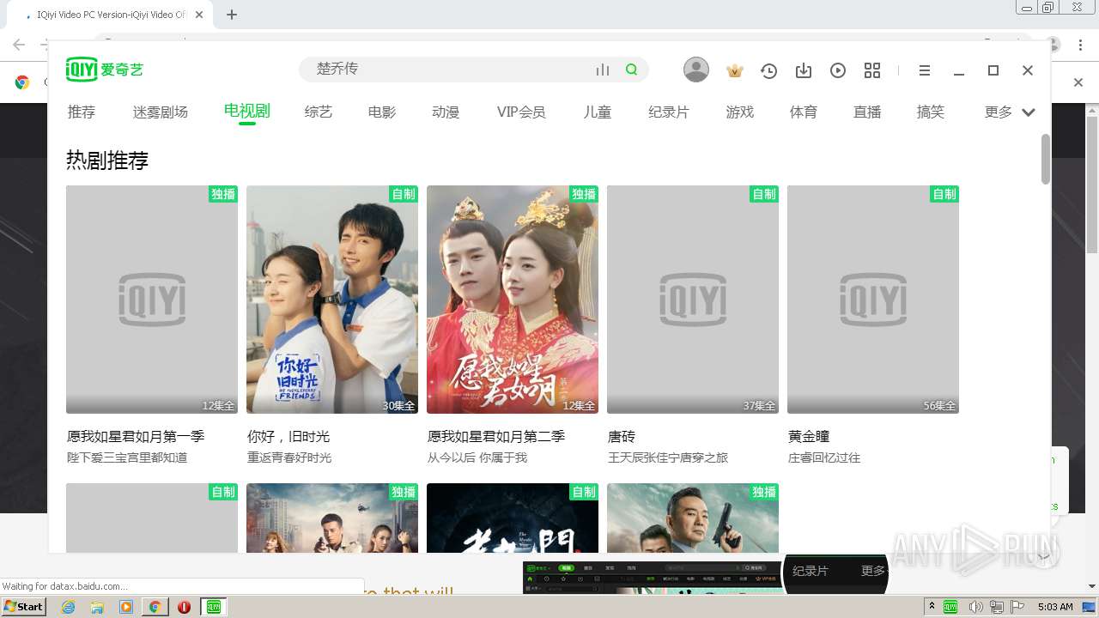This screenshot has width=1099, height=618.
Task: Click title link 愿我如星君如月第一季
Action: coord(136,436)
